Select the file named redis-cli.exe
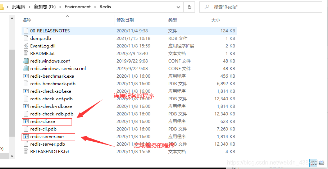The height and width of the screenshot is (169, 328). (42, 121)
